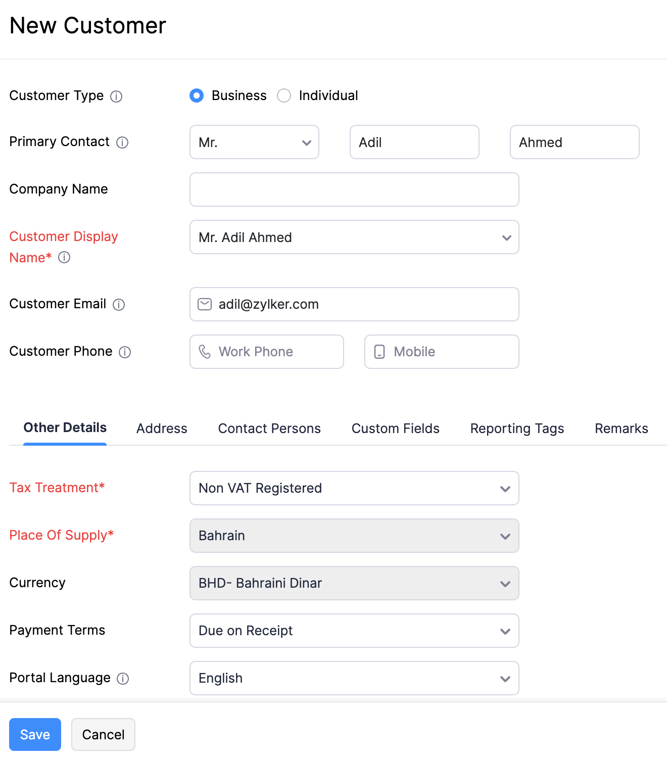Viewport: 667px width, 760px height.
Task: Open the salutation dropdown showing Mr.
Action: (254, 142)
